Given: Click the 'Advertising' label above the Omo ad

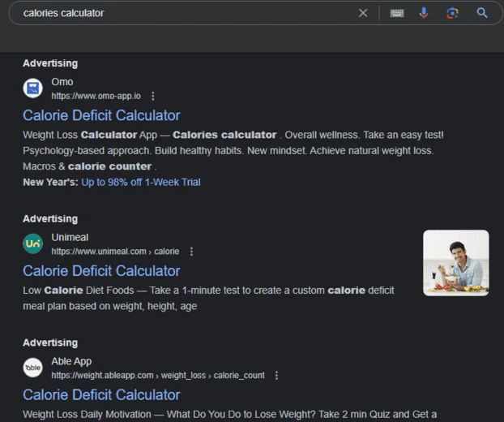Looking at the screenshot, I should (x=50, y=63).
